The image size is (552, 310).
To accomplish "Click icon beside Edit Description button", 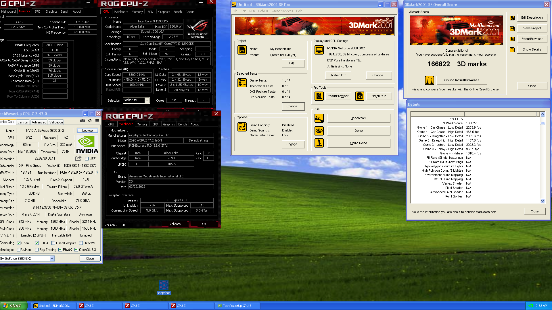I will tap(512, 18).
